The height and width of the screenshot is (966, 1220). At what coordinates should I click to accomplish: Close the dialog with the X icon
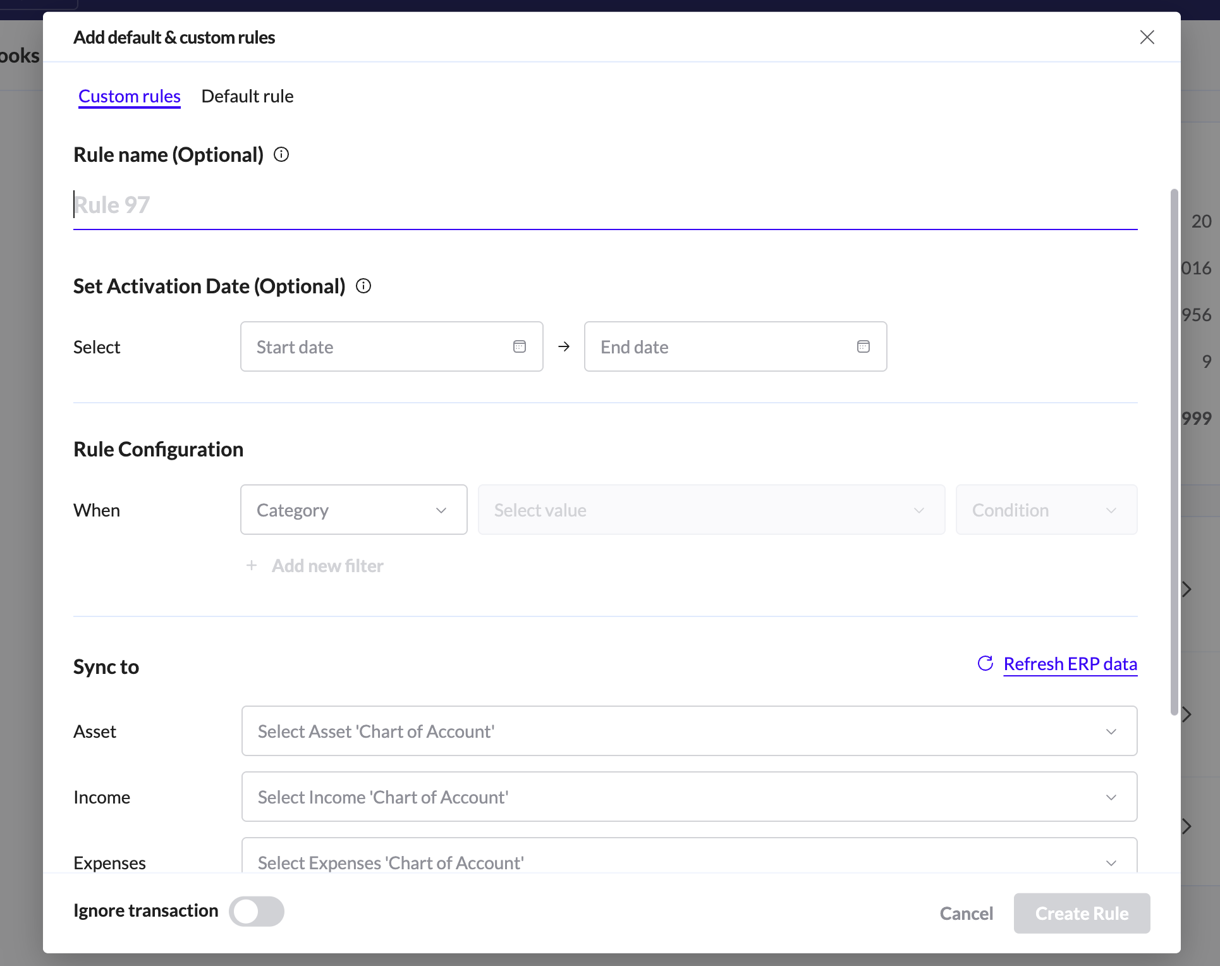(x=1147, y=37)
